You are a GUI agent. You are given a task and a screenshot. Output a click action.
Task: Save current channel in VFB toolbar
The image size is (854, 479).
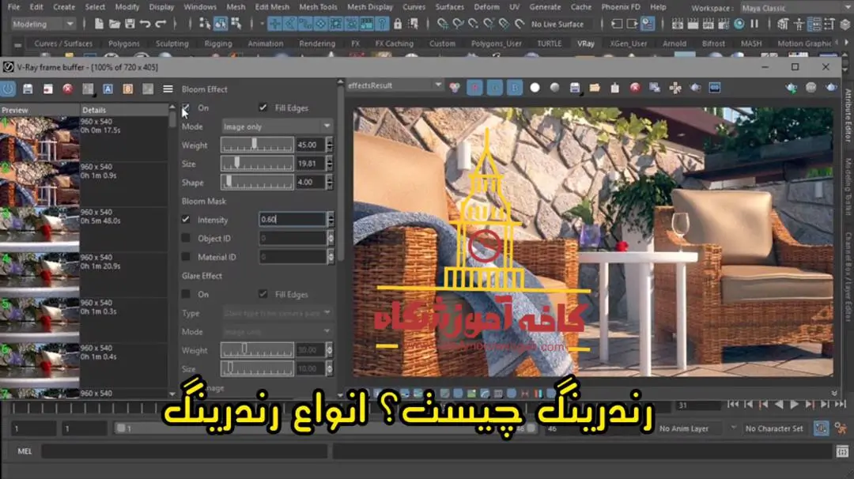coord(575,88)
